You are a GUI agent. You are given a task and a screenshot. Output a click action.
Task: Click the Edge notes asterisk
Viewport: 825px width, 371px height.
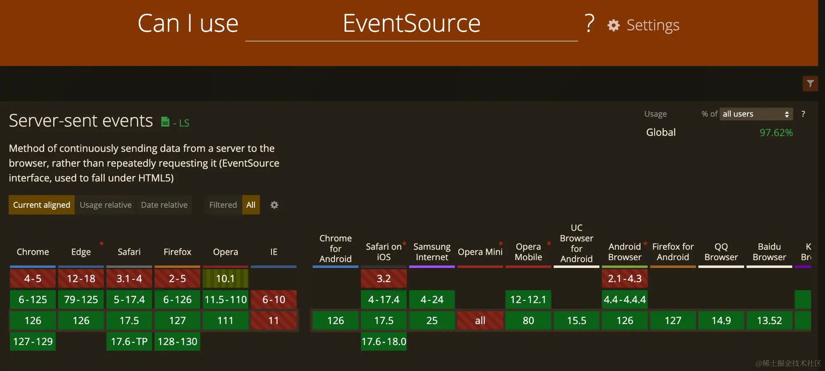[x=101, y=244]
